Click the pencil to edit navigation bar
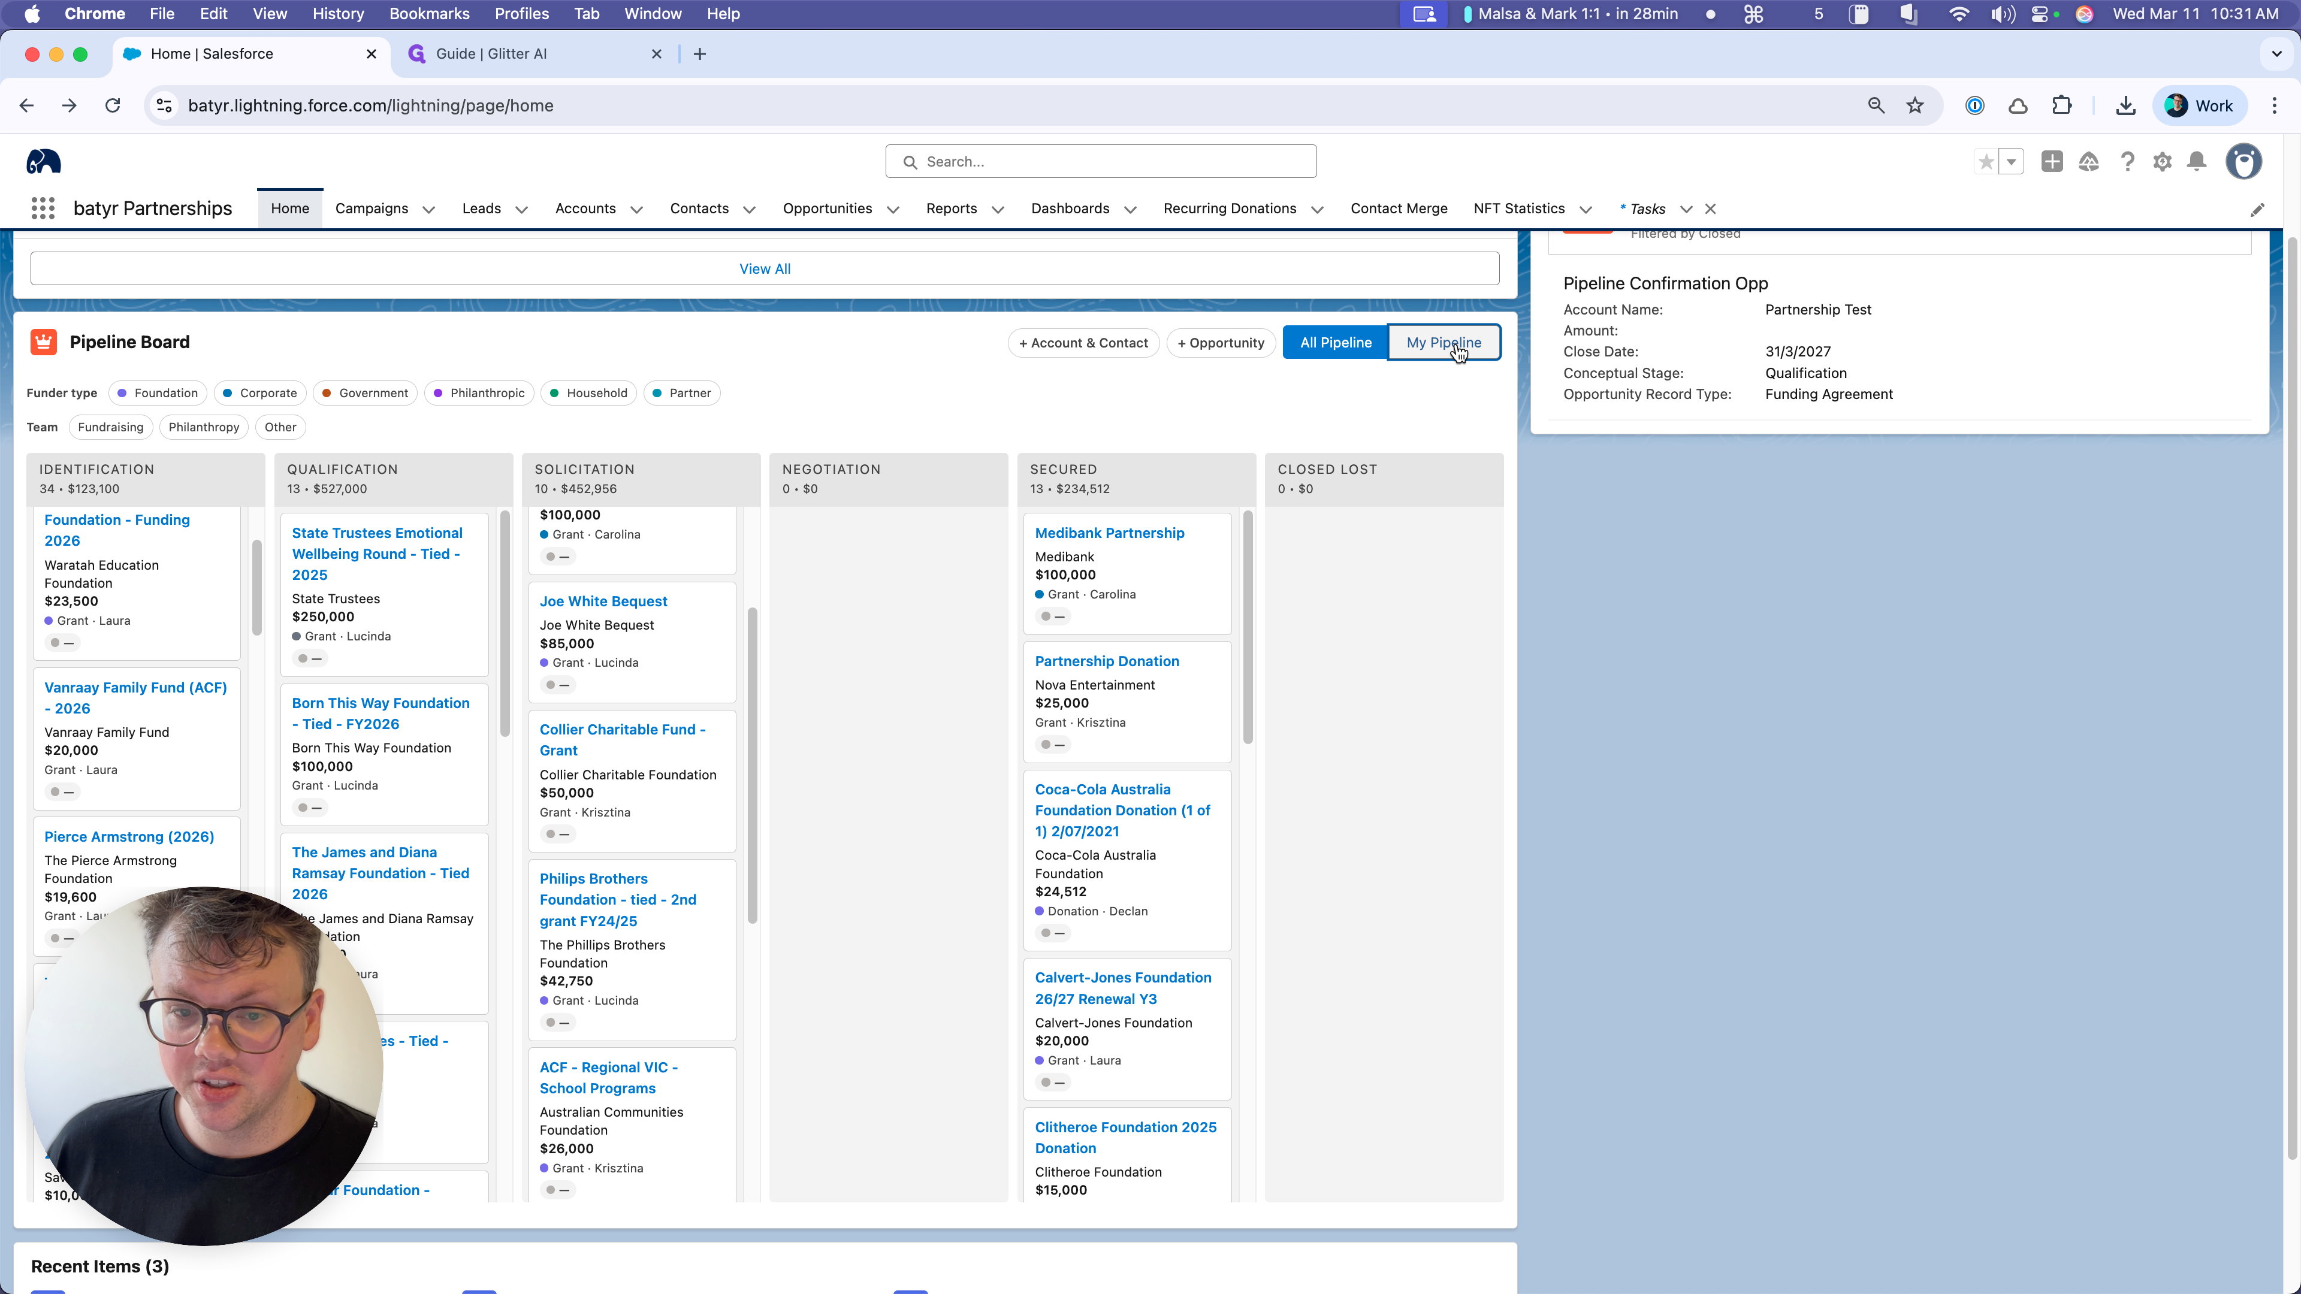2301x1294 pixels. (2257, 210)
